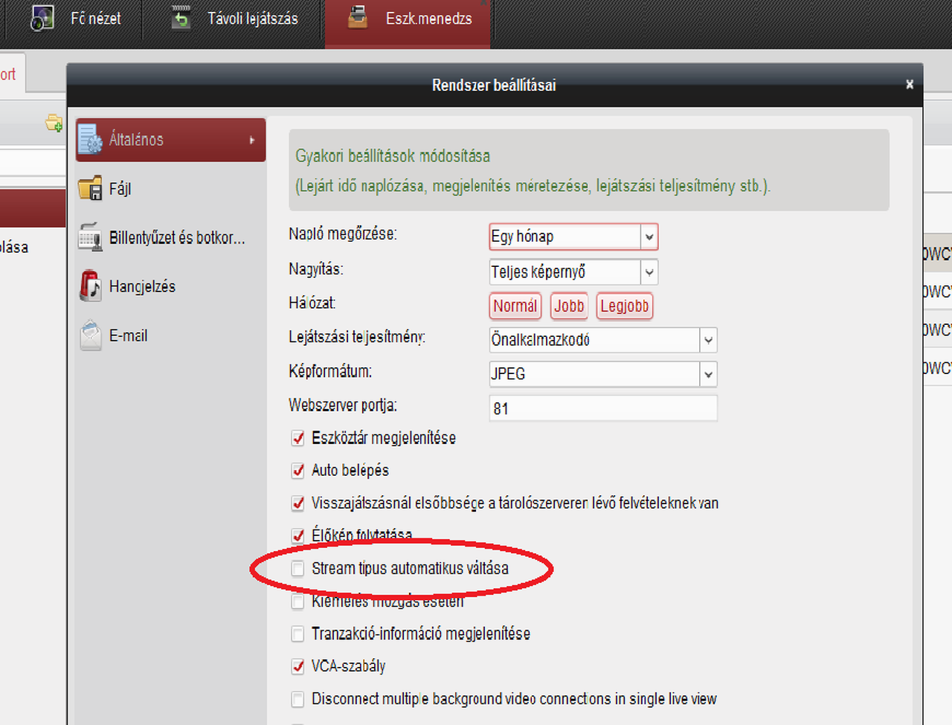Click the Rendszer beállításai title text
Viewport: 952px width, 725px height.
point(494,86)
